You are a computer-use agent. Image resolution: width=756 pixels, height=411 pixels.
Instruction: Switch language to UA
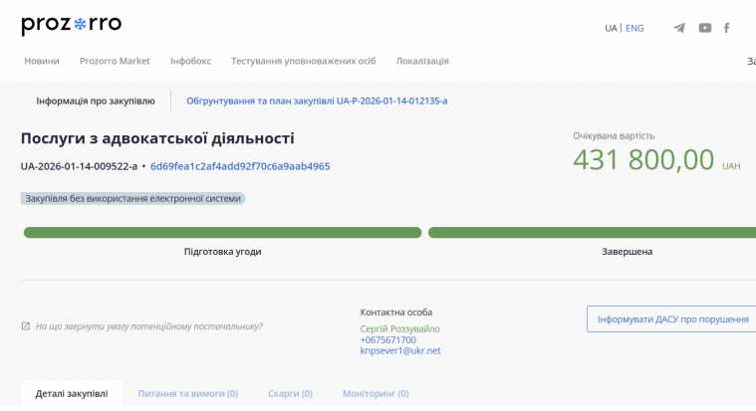(x=611, y=28)
